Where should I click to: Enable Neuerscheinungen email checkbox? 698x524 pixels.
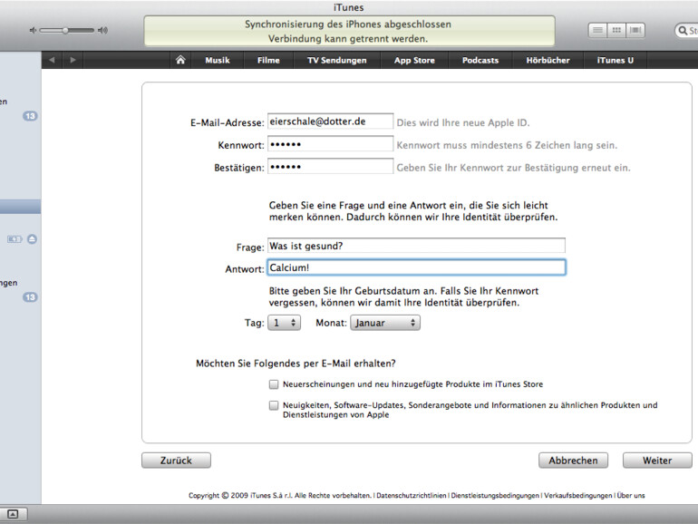point(274,384)
